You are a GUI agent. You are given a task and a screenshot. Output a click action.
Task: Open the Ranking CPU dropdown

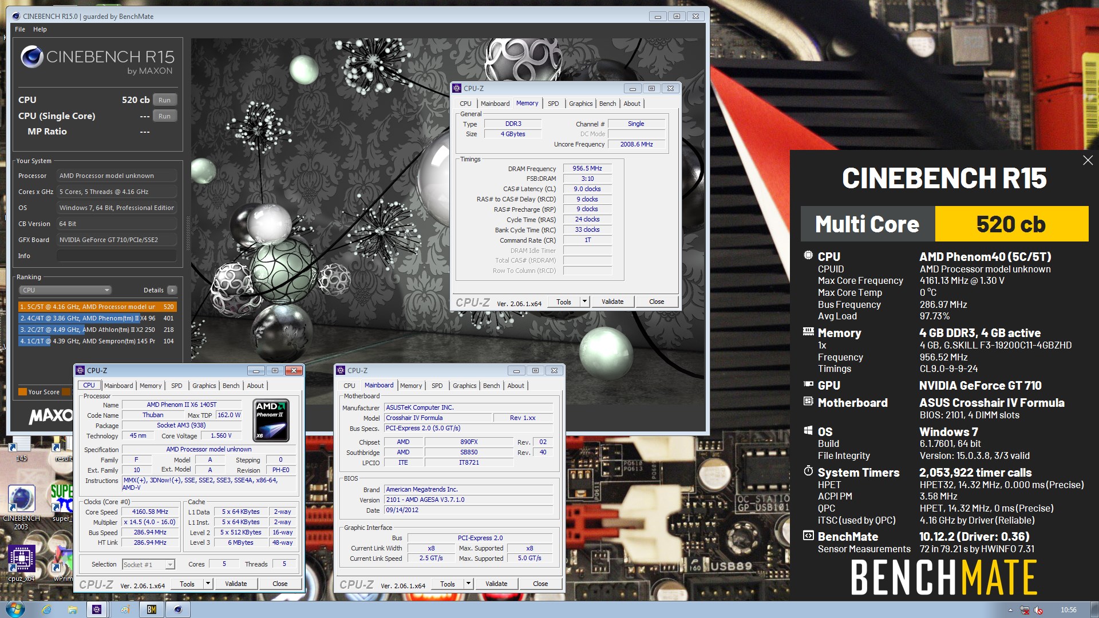pyautogui.click(x=66, y=290)
